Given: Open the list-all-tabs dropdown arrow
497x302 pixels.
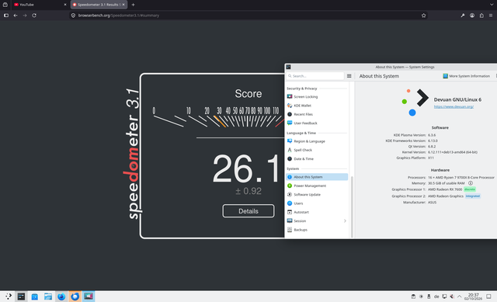Looking at the screenshot, I should point(492,5).
